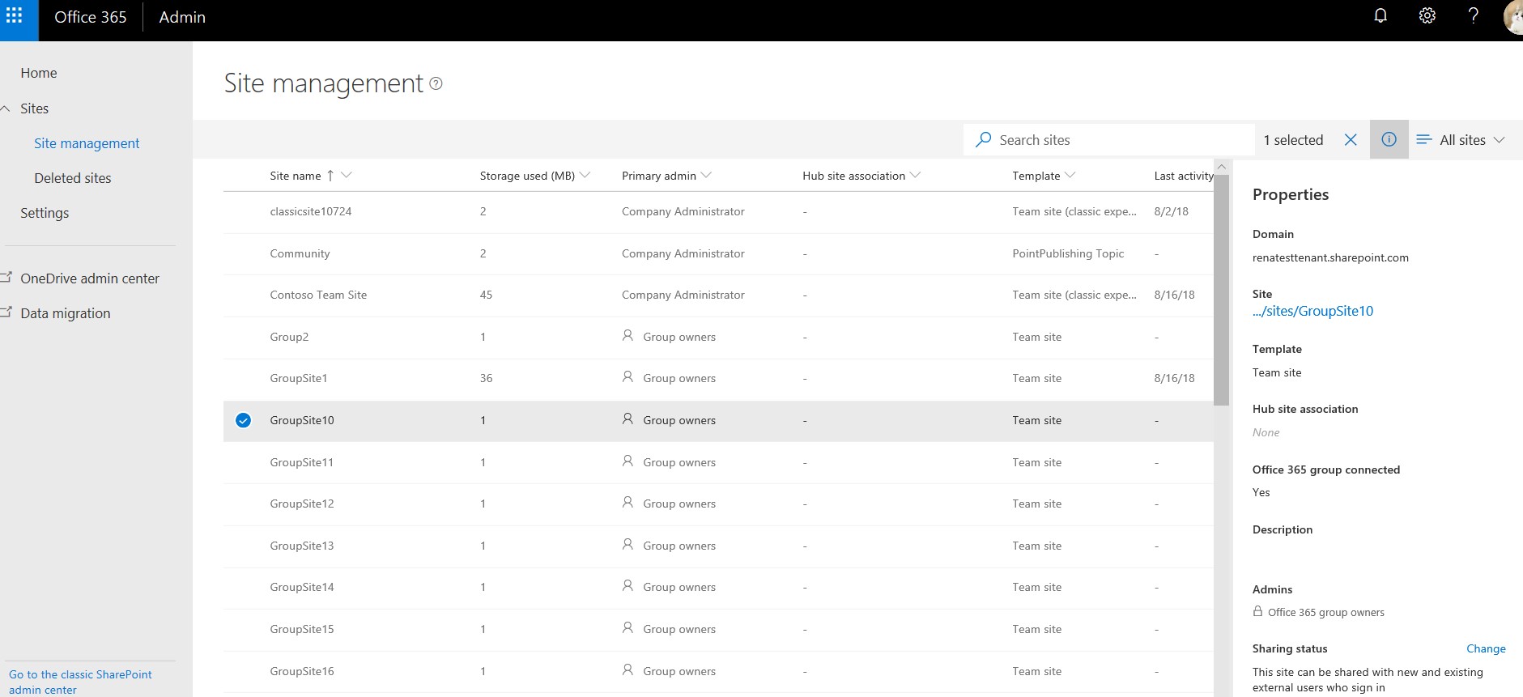Click the sort arrow beside Site name
Screen dimensions: 1523x697
330,176
